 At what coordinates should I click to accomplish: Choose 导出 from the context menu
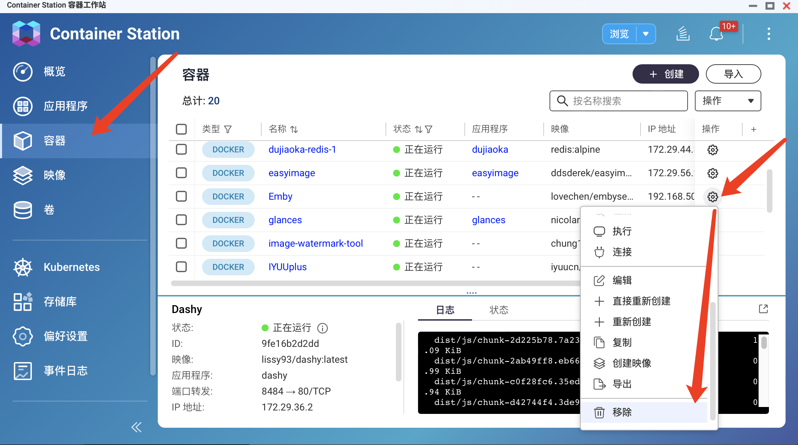point(644,384)
